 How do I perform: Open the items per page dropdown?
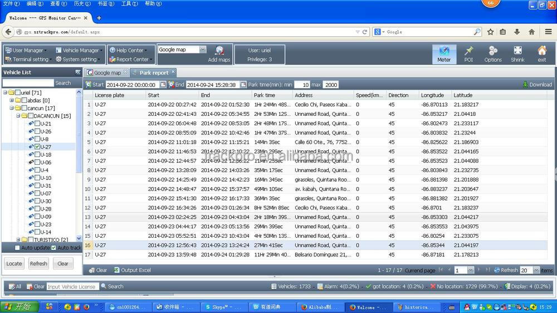coord(536,270)
